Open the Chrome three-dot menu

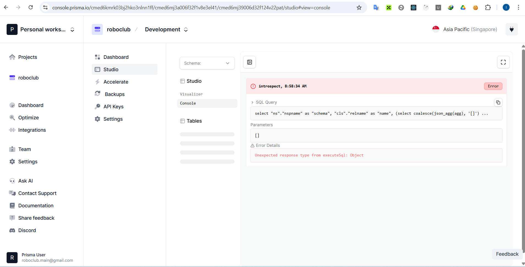click(x=518, y=7)
